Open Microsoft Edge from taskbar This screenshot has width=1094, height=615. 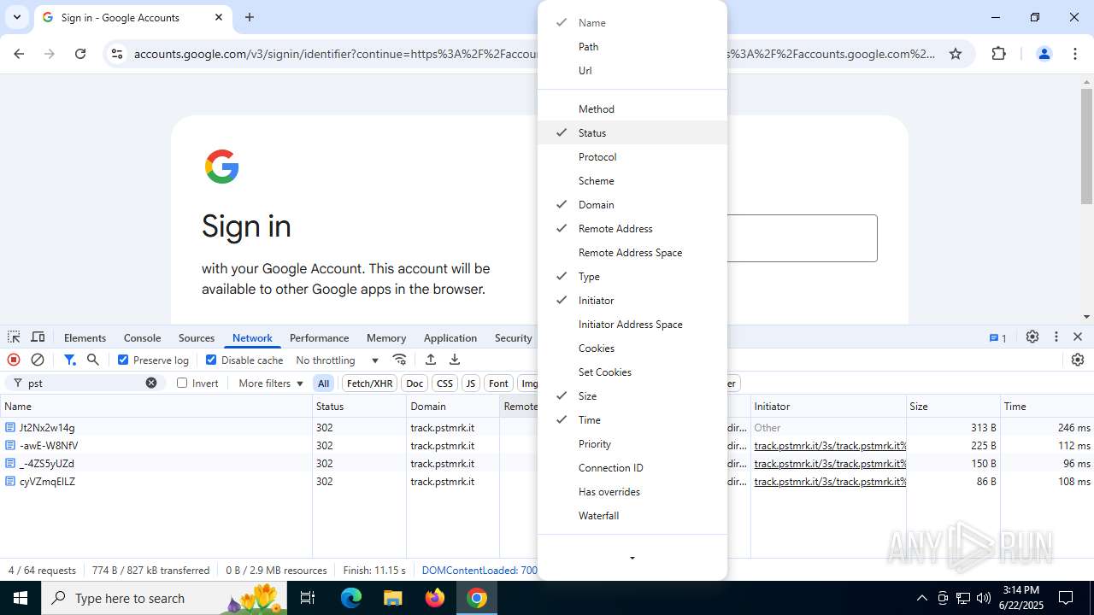(x=351, y=598)
